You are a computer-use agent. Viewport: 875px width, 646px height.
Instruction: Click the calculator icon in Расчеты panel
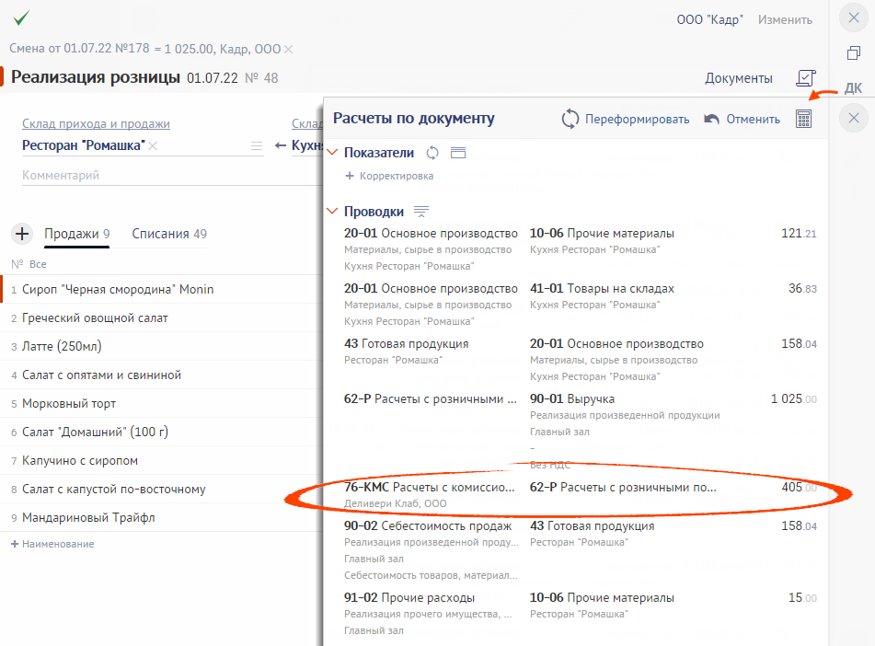[x=804, y=119]
